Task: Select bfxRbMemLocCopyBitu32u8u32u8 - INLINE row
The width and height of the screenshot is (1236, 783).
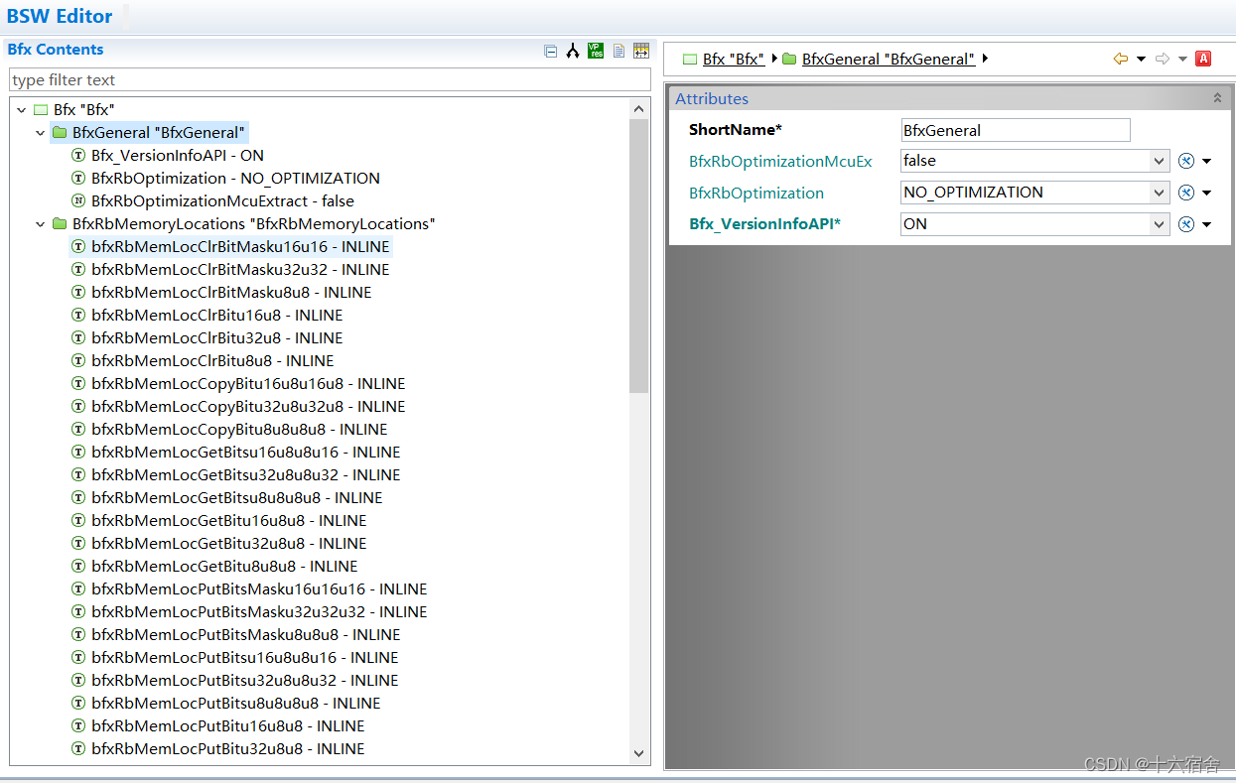Action: pyautogui.click(x=248, y=406)
